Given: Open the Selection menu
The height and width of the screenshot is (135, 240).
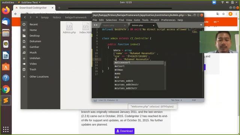Looking at the screenshot, I should 111,20.
